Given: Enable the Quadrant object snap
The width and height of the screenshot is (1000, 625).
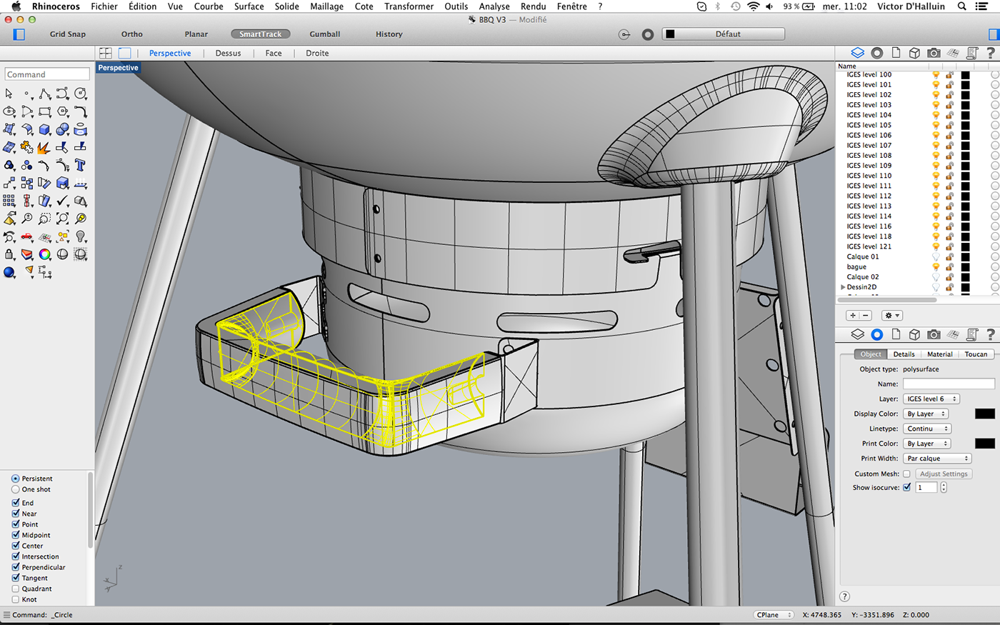Looking at the screenshot, I should [16, 589].
